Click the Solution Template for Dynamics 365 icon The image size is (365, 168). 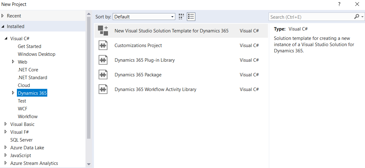pyautogui.click(x=103, y=31)
